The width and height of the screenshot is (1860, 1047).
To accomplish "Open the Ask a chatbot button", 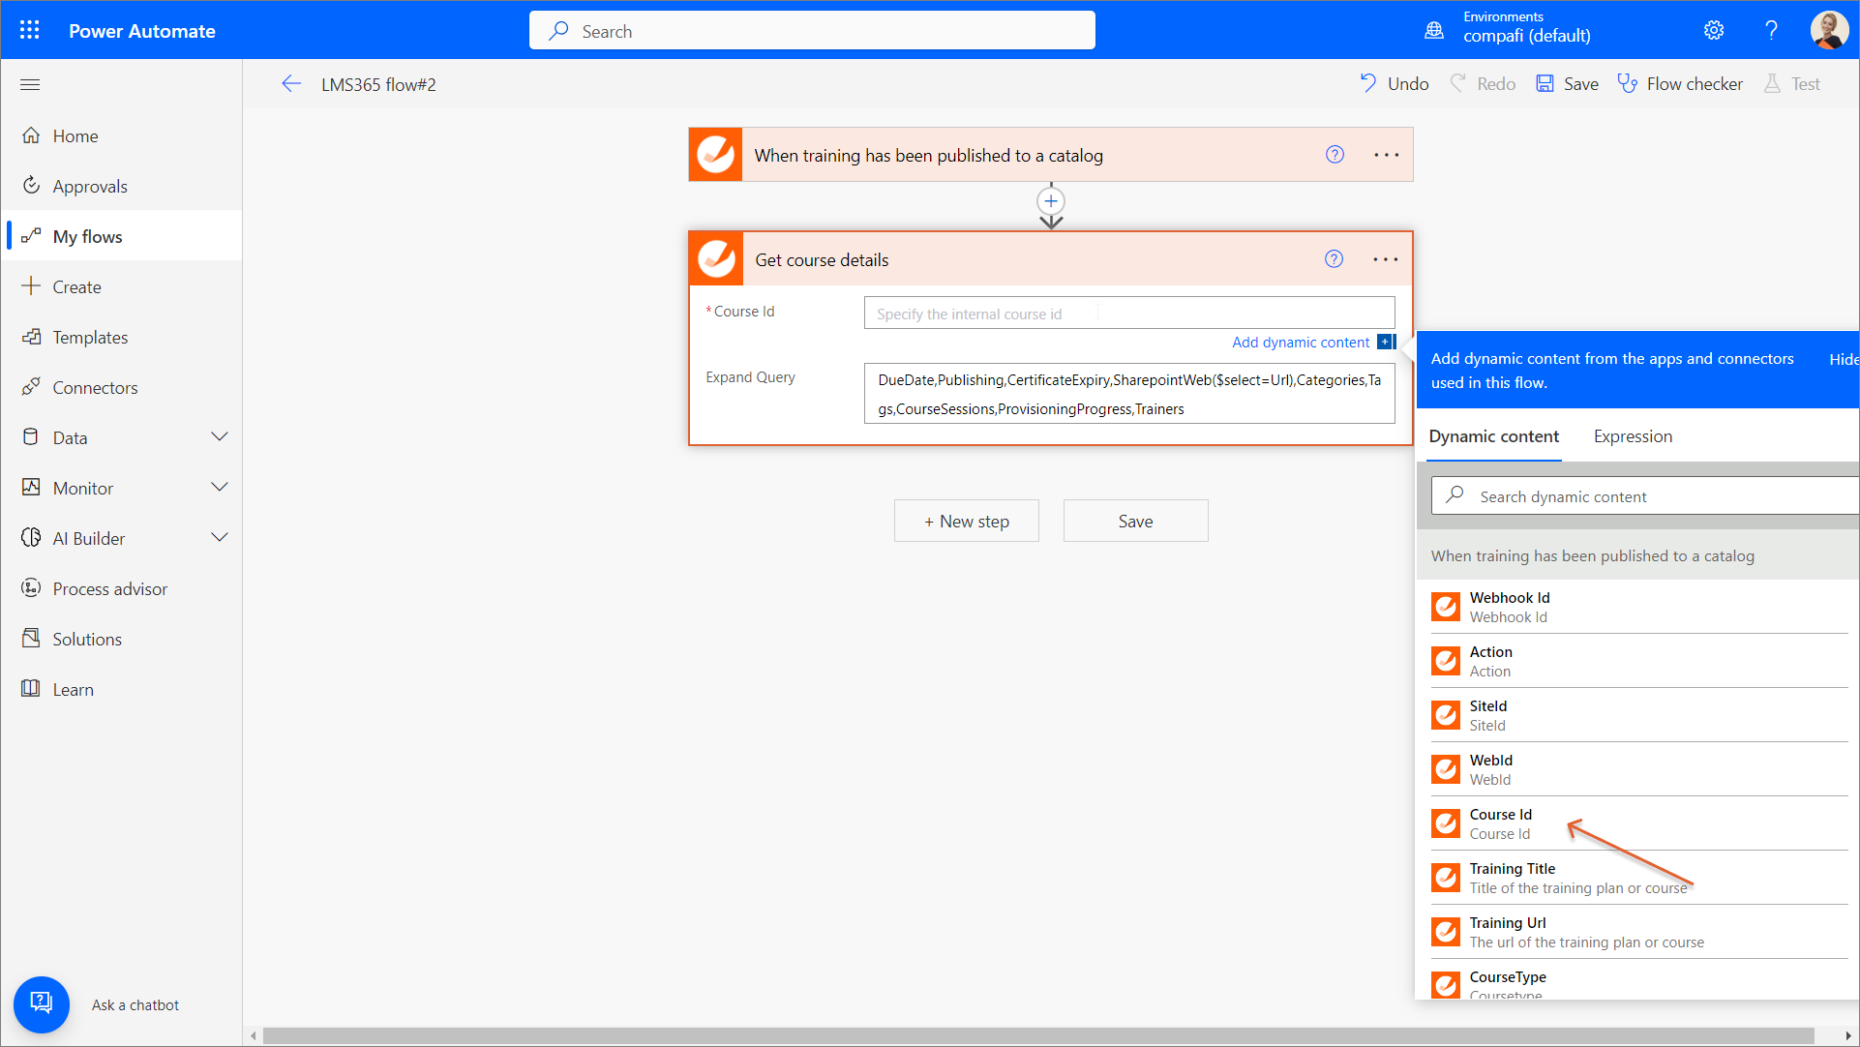I will click(x=42, y=1004).
